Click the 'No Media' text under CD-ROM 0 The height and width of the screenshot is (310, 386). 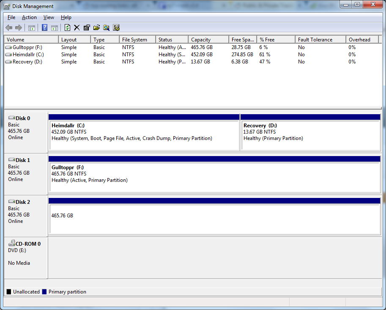19,263
